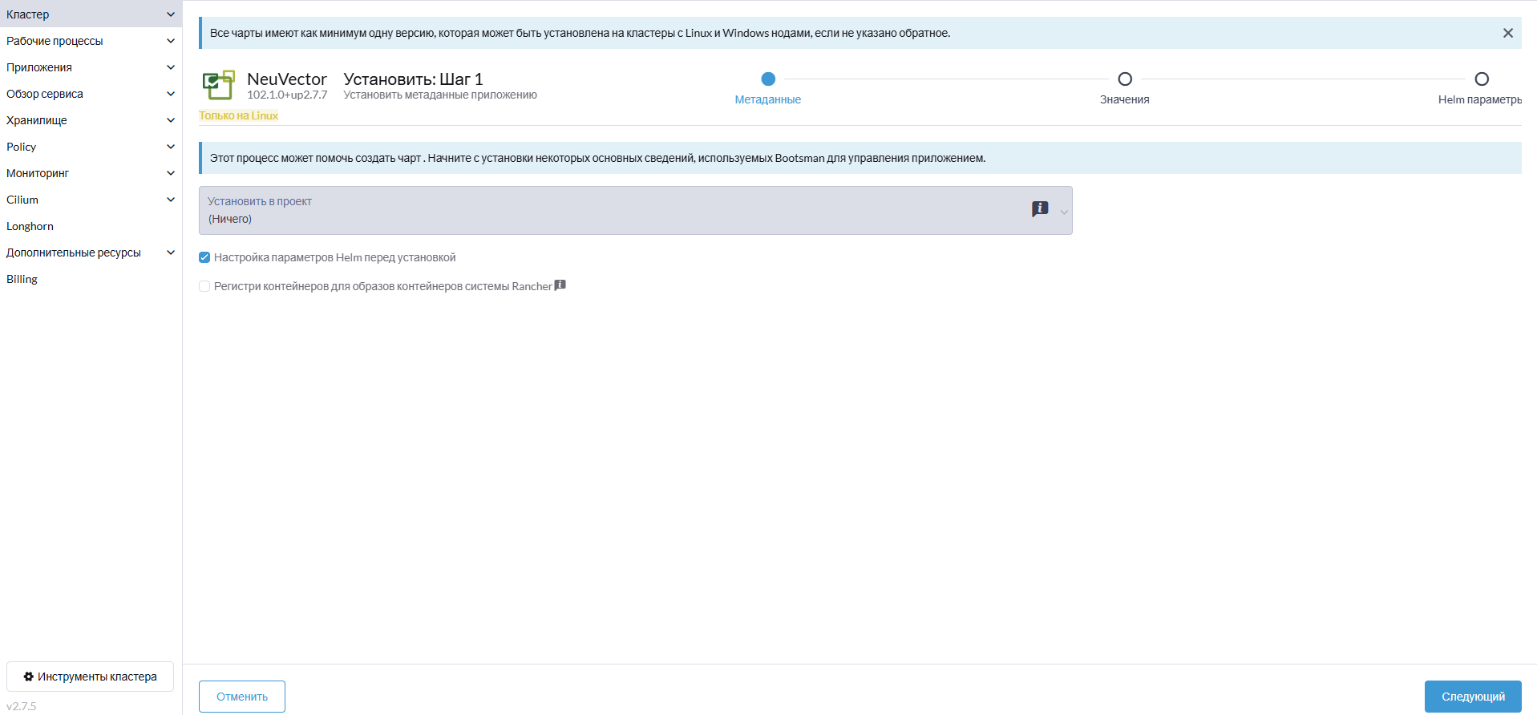
Task: Open Инструменты кластера with gear icon
Action: [x=90, y=677]
